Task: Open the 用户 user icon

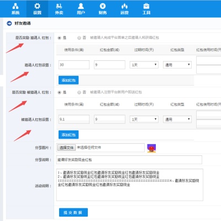Action: (81, 6)
